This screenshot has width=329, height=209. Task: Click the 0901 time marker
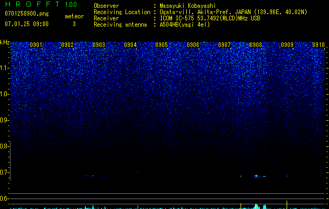(36, 45)
